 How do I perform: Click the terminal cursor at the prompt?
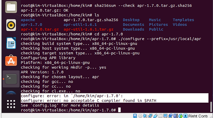119,110
